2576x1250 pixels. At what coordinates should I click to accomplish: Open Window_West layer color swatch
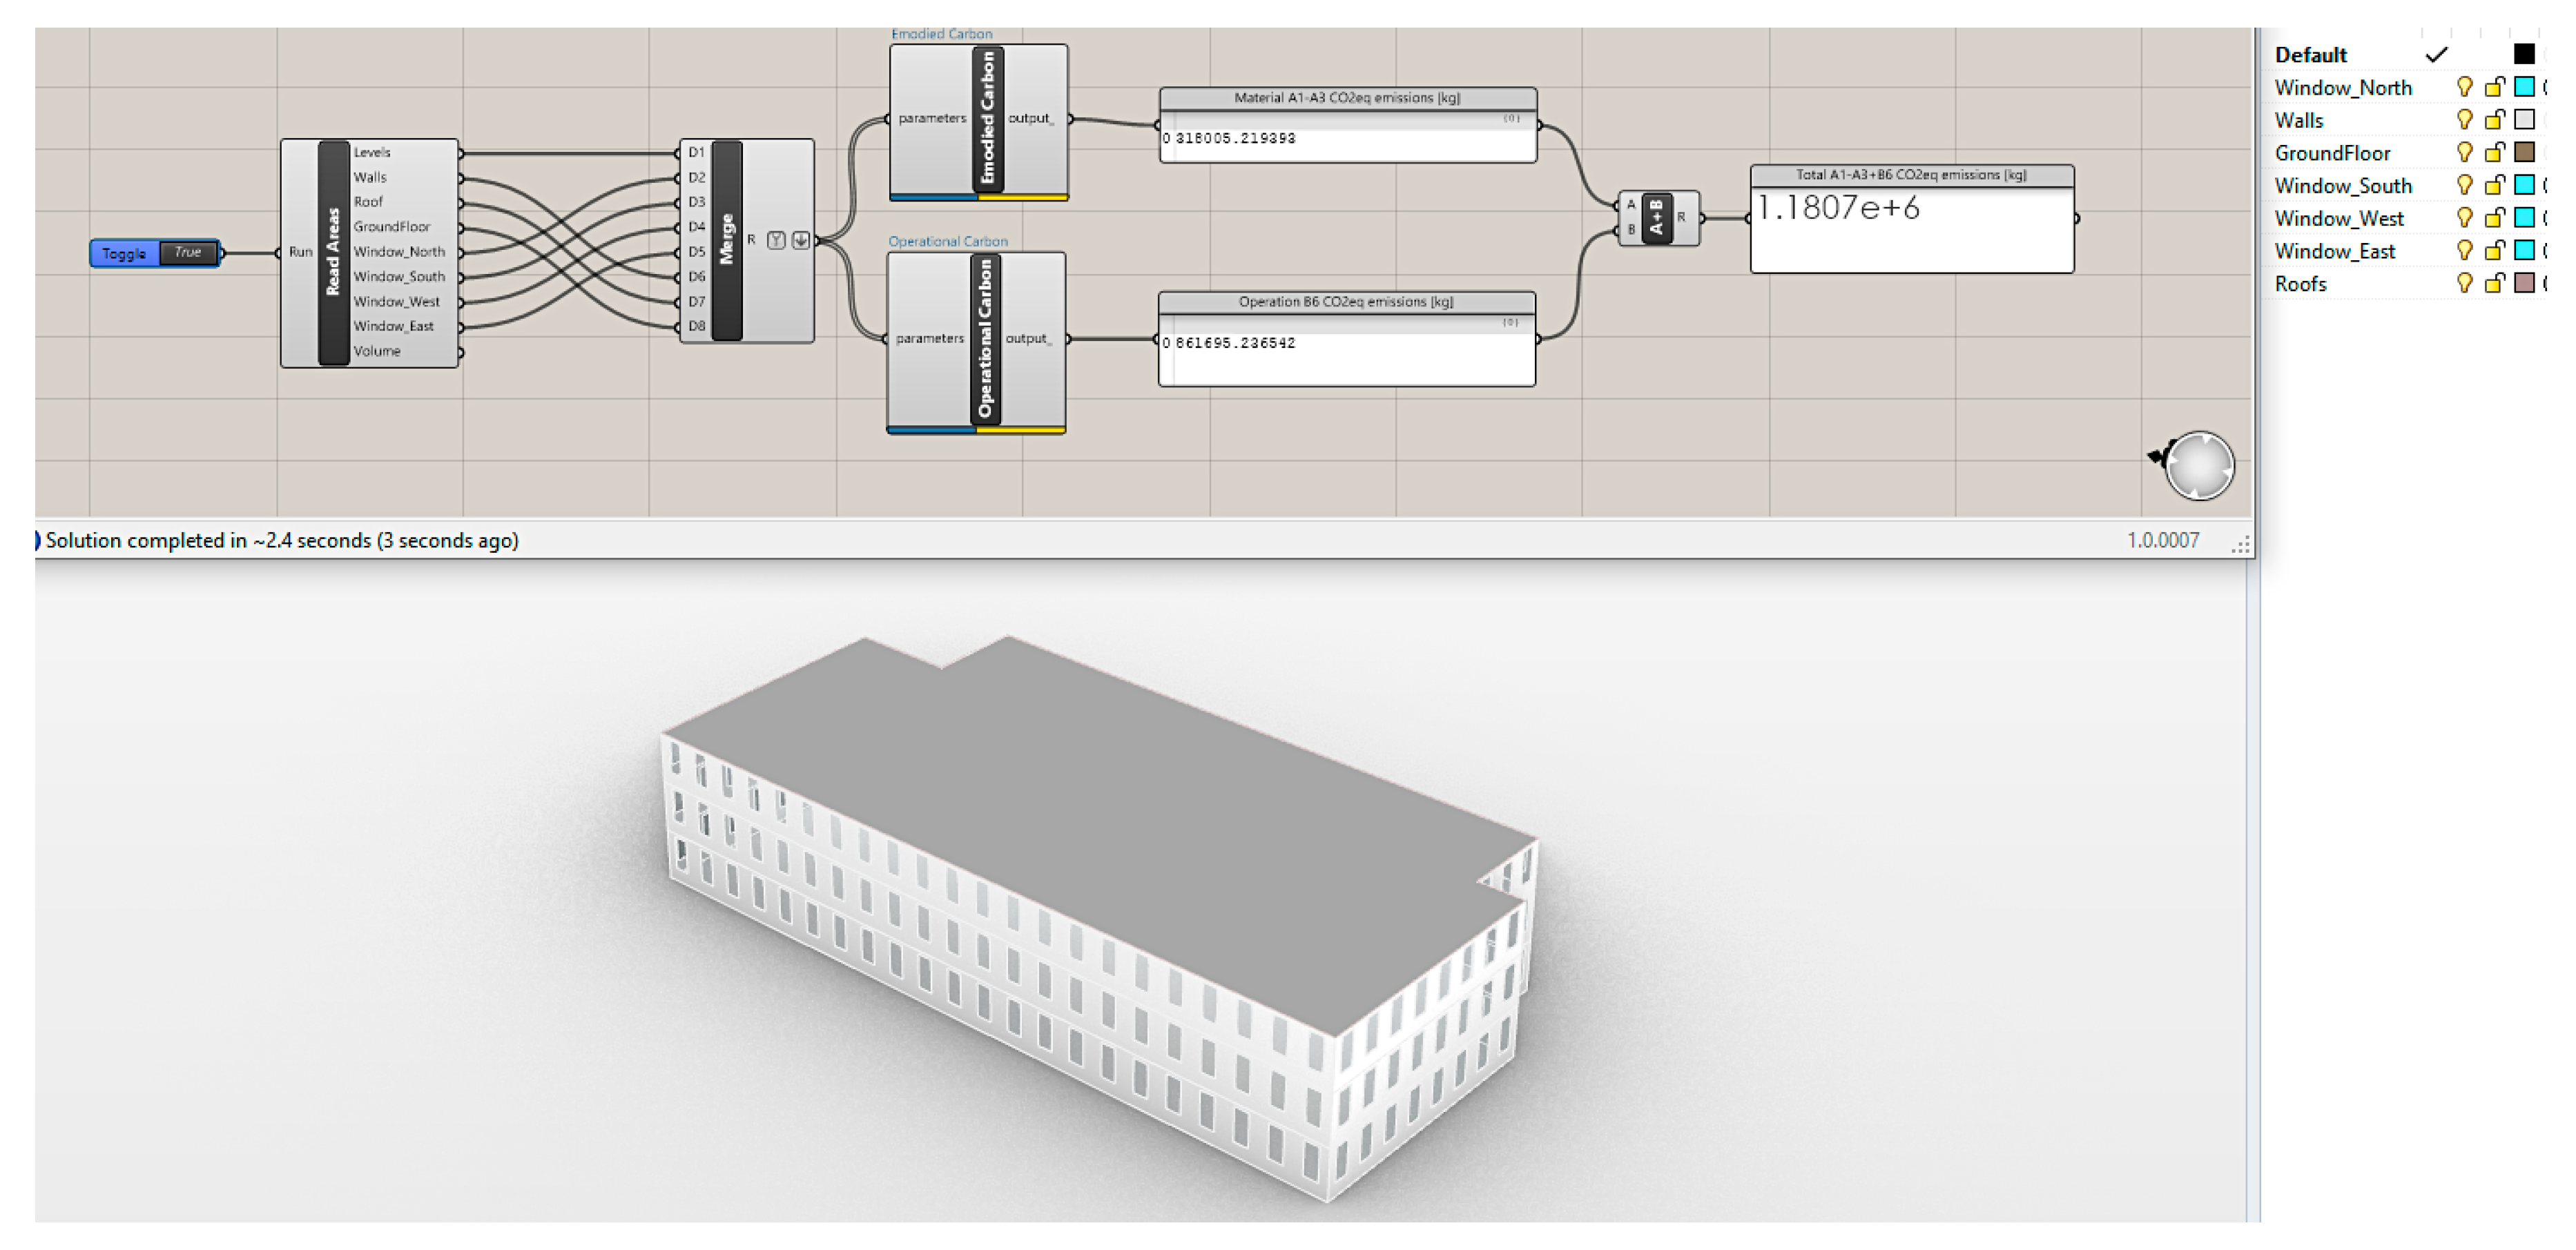[x=2524, y=218]
